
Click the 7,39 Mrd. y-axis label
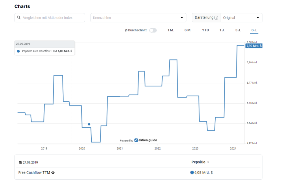pyautogui.click(x=252, y=62)
